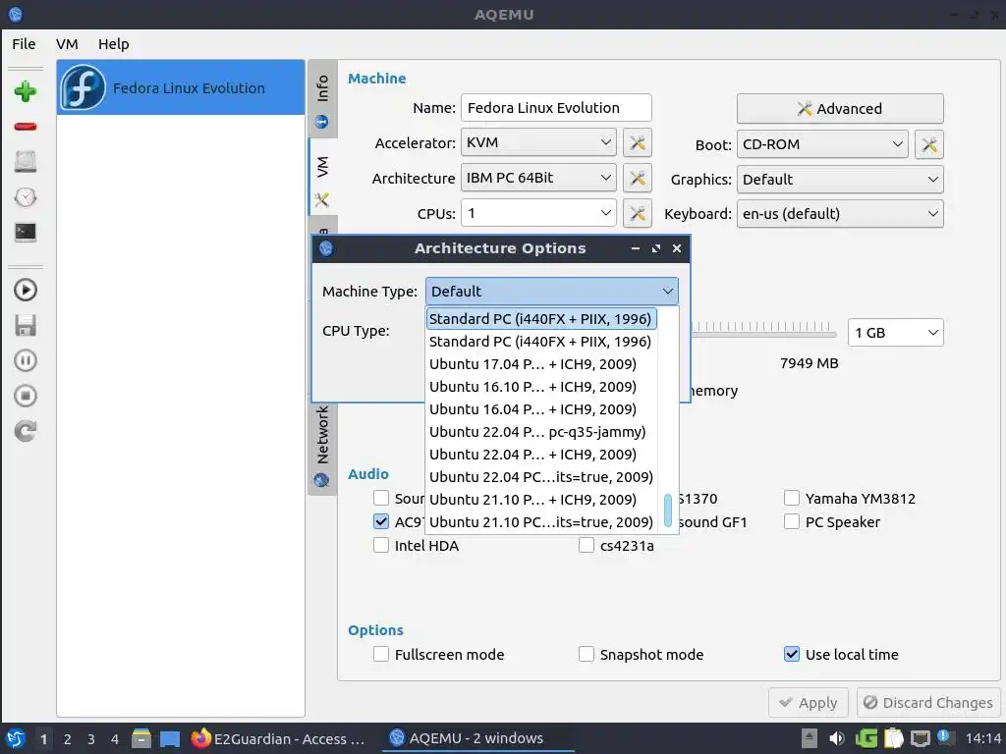
Task: Enable the cs4231a audio checkbox
Action: coord(587,546)
